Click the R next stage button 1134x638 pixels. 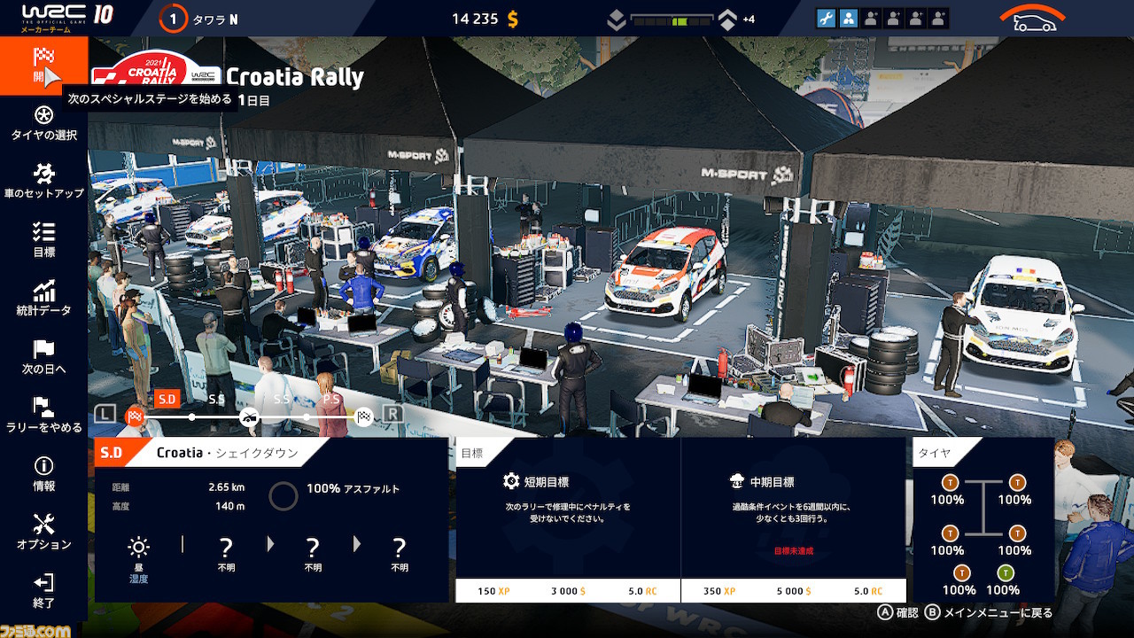392,414
